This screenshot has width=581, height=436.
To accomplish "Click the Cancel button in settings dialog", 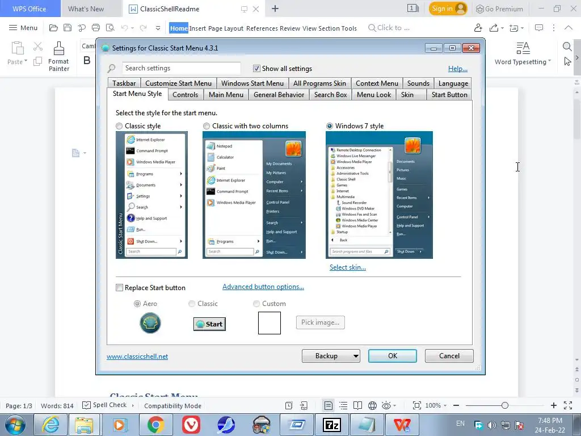I will click(449, 356).
